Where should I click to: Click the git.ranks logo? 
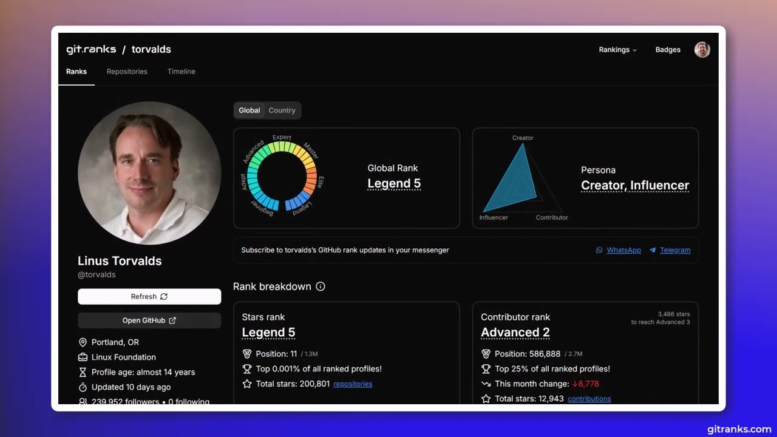tap(91, 49)
